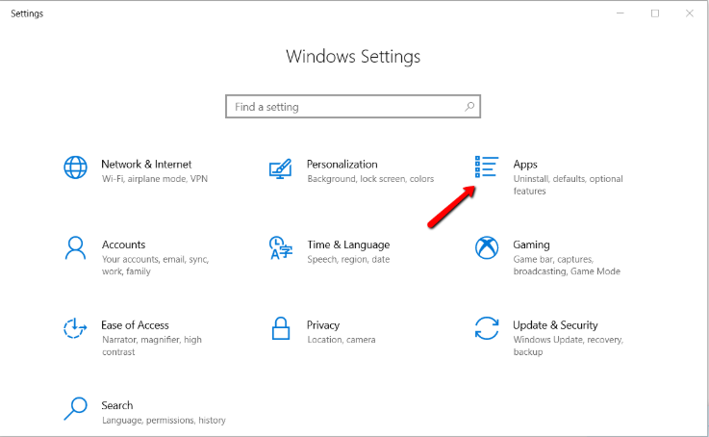Open Update & Security title
709x437 pixels.
tap(555, 325)
